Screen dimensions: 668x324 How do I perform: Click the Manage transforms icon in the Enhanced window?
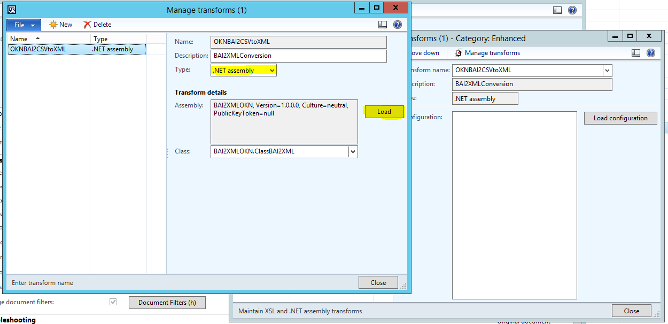pyautogui.click(x=459, y=52)
